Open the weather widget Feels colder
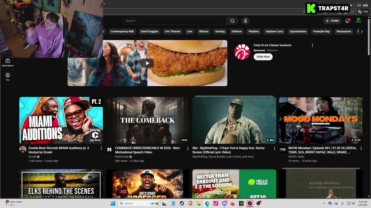Screen dimensions: 371x208 13,203
